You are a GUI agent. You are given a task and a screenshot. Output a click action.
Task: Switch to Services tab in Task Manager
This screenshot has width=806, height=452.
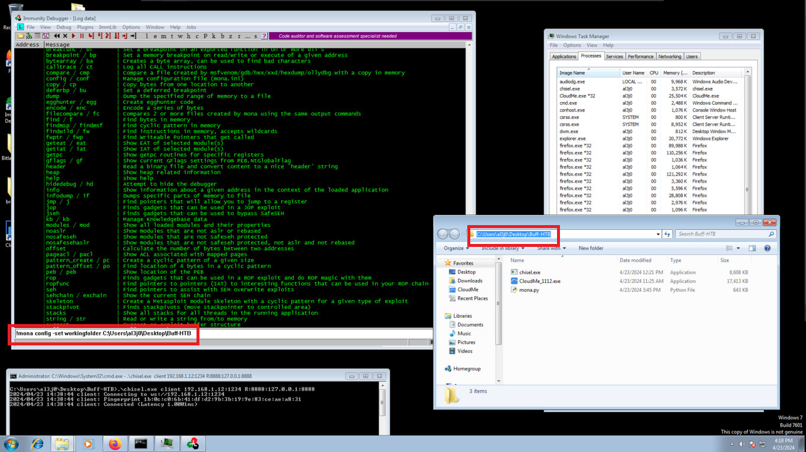[614, 57]
